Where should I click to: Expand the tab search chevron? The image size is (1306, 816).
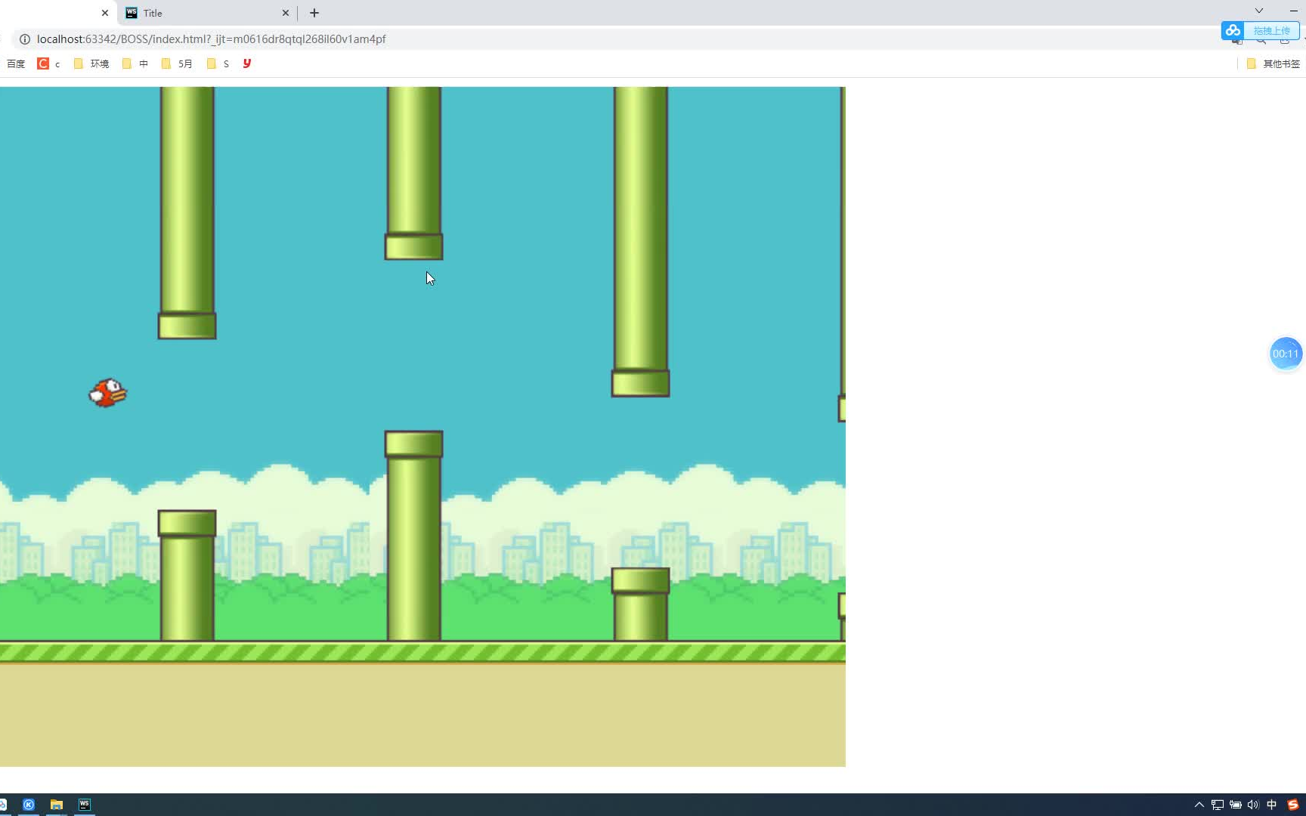[1259, 11]
